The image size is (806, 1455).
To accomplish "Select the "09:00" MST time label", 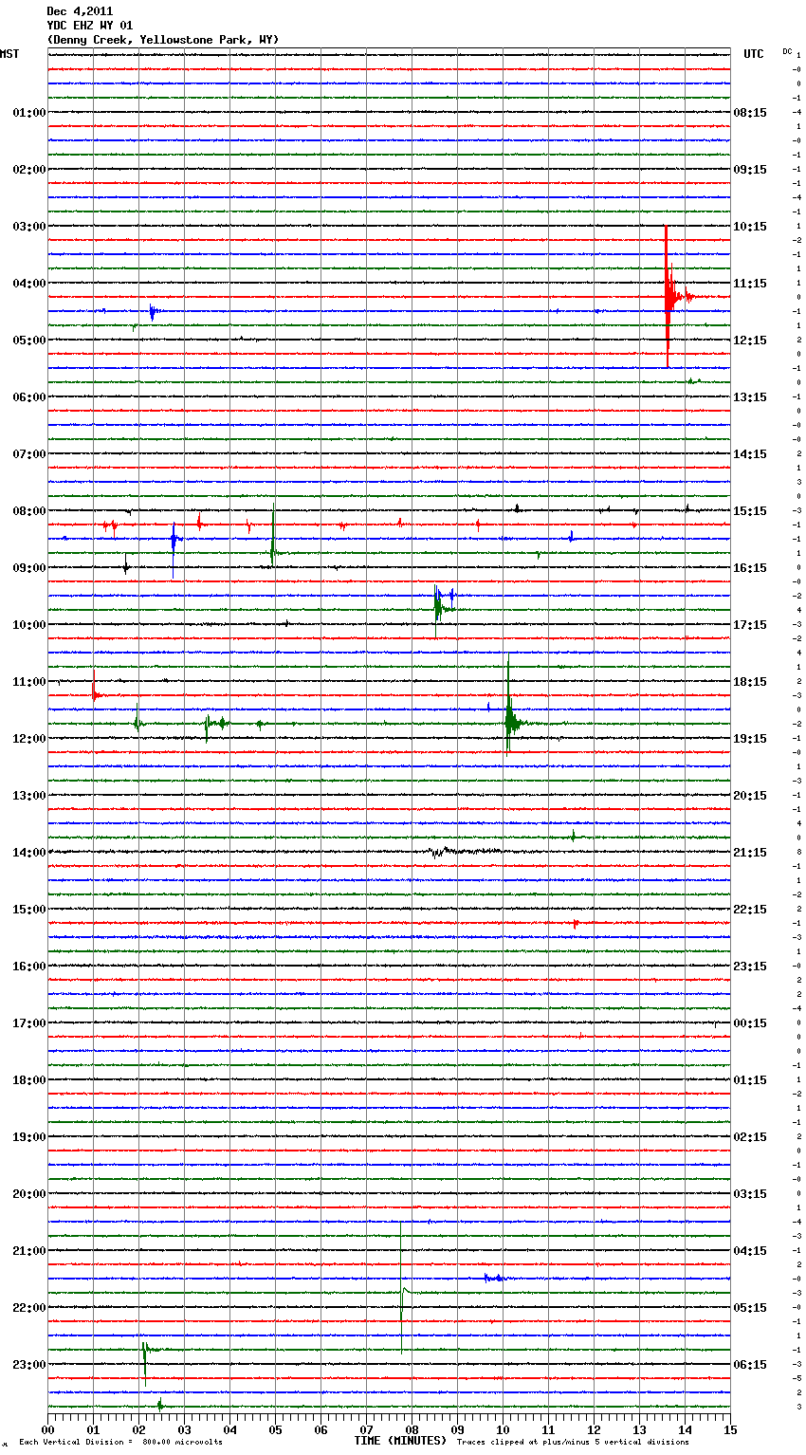I will coord(29,568).
